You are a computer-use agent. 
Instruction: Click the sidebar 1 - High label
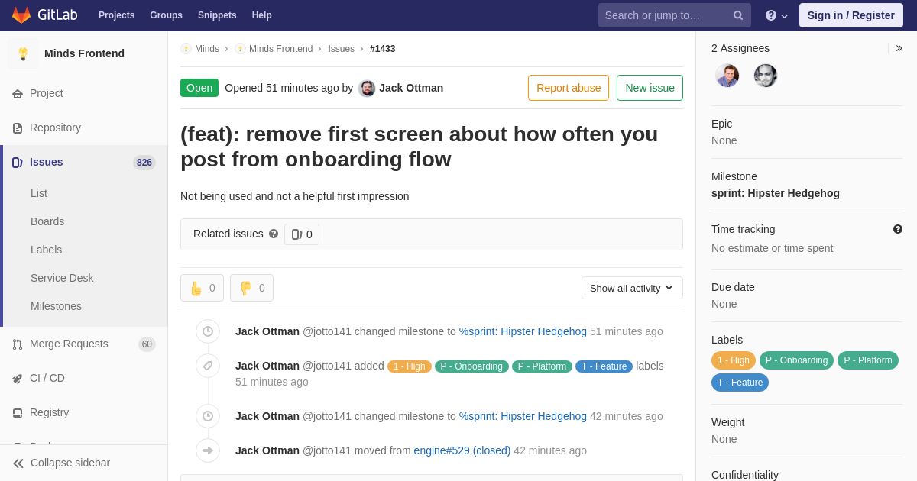(734, 360)
